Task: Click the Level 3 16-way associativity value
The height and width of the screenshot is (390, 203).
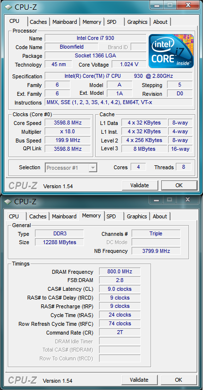Action: [180, 149]
